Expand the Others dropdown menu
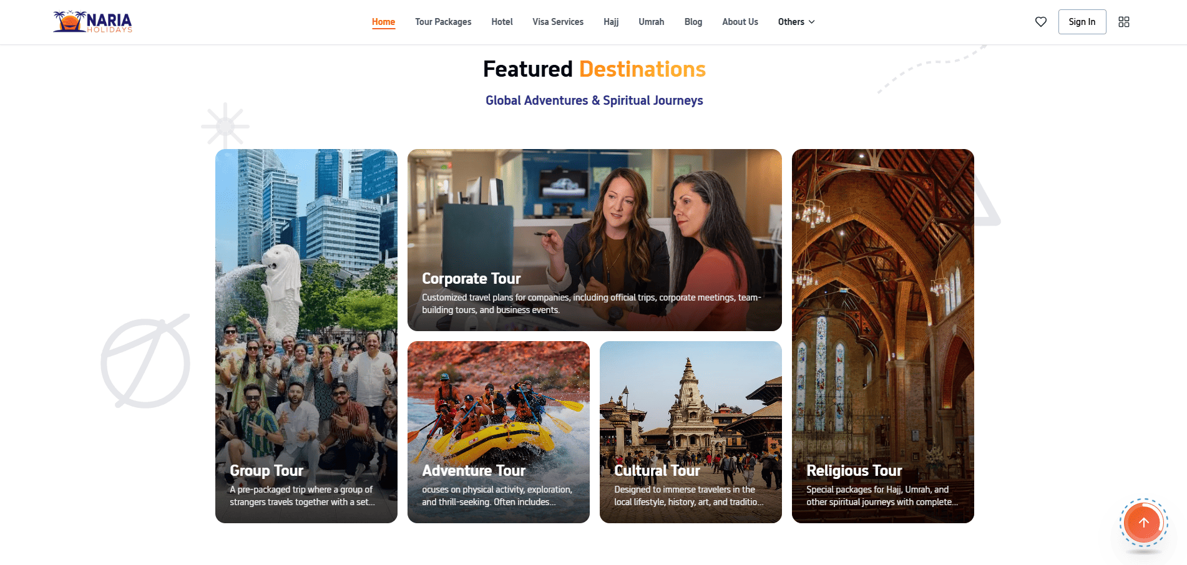 coord(796,22)
